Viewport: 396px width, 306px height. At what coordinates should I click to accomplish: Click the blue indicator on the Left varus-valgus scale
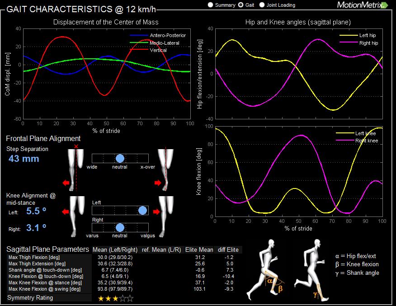tap(142, 210)
